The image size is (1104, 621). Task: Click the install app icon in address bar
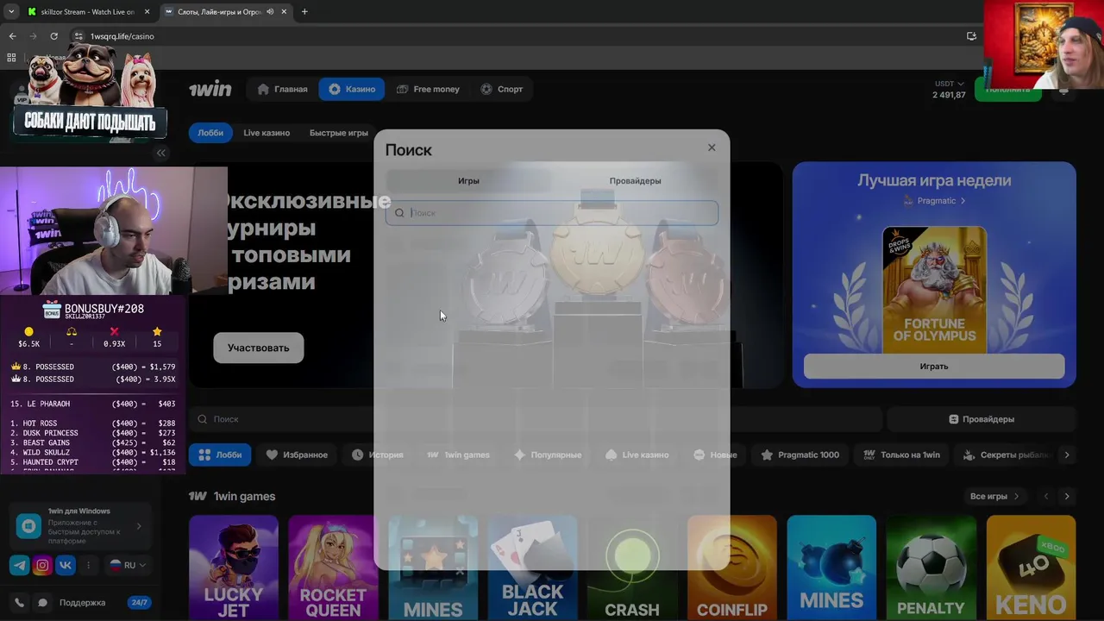971,36
